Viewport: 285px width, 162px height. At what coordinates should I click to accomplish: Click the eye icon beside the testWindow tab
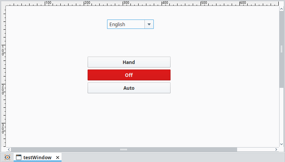(x=7, y=157)
